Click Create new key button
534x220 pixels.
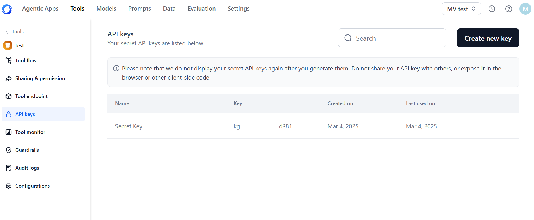[488, 38]
